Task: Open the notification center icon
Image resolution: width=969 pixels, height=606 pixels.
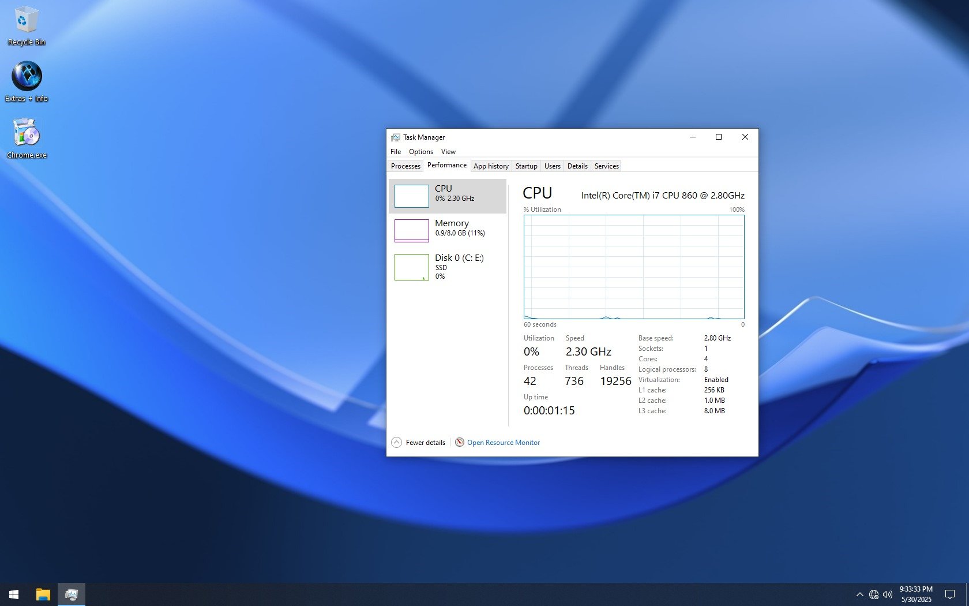Action: coord(949,594)
